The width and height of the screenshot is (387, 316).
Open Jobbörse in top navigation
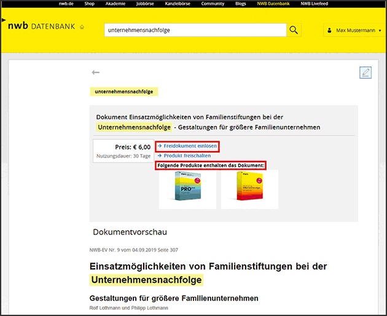click(145, 4)
